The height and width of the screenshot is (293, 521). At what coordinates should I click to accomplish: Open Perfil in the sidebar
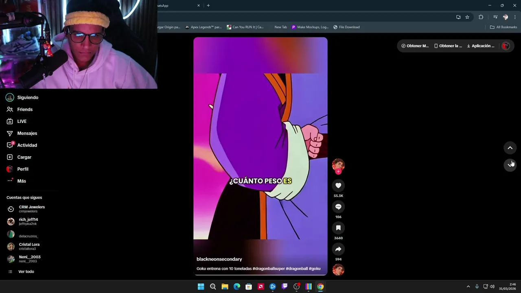(x=17, y=169)
